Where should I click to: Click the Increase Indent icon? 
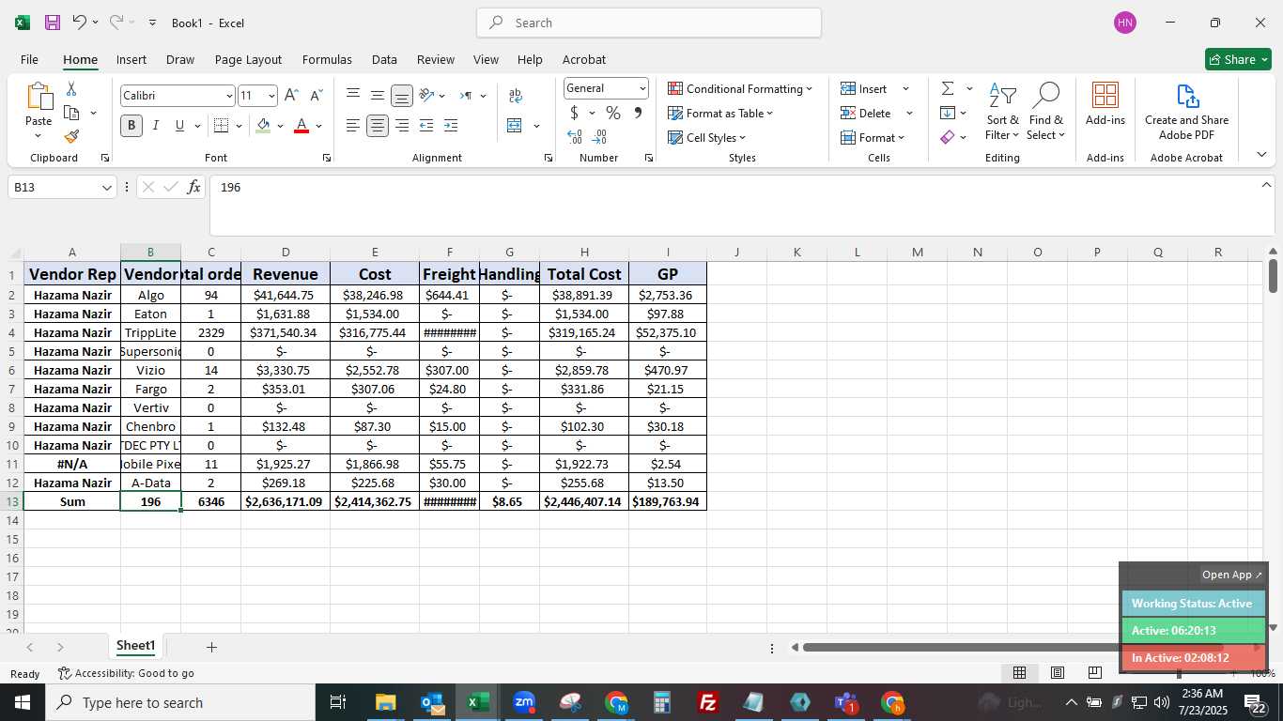(451, 125)
